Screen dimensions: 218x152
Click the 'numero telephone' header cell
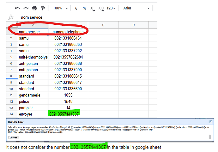tap(68, 32)
